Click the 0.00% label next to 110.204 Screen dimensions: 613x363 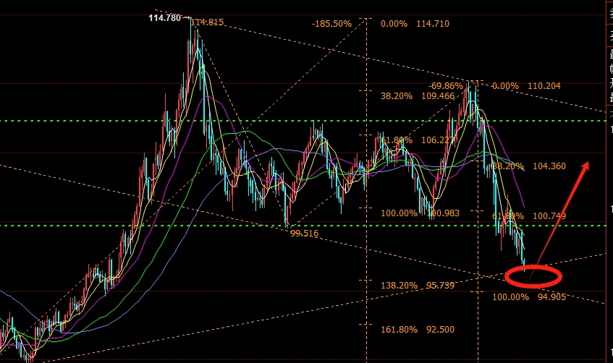tap(505, 85)
